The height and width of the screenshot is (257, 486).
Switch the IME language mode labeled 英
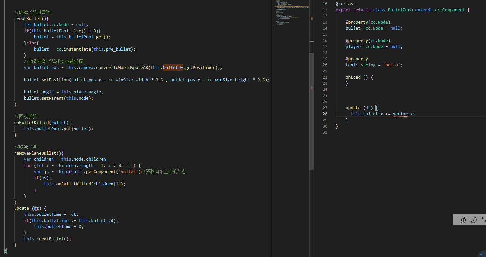[463, 220]
